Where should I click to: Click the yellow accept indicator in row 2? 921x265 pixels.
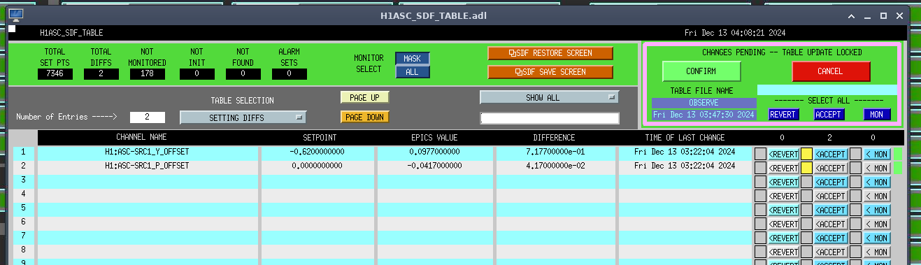[806, 168]
